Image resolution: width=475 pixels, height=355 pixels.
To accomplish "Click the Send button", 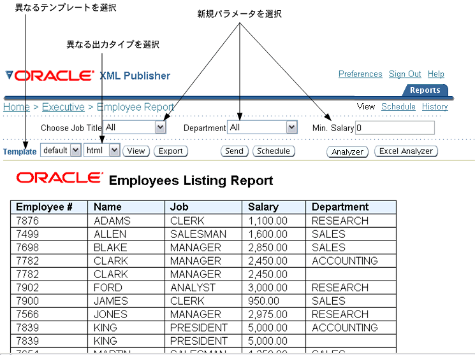I will point(234,151).
